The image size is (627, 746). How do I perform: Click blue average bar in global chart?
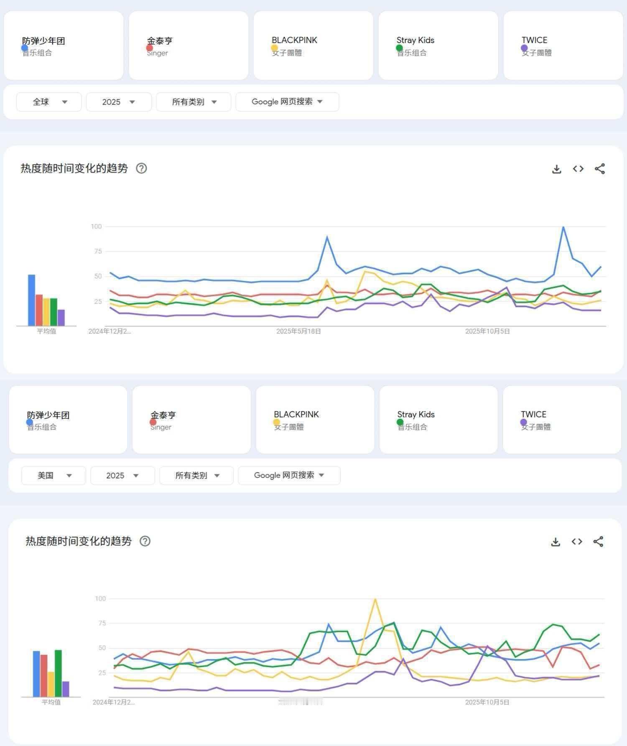[x=31, y=300]
